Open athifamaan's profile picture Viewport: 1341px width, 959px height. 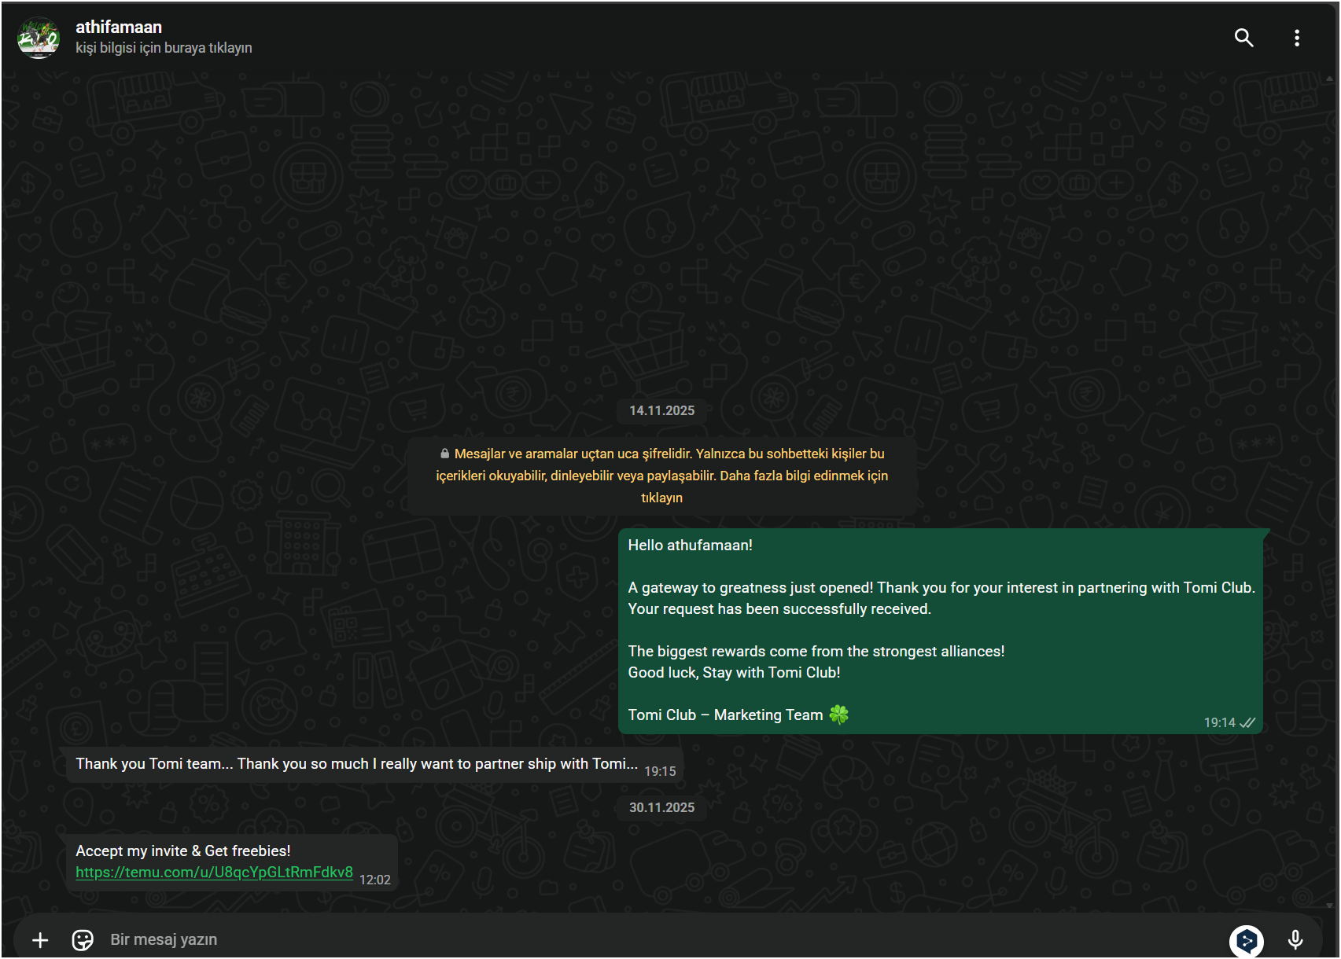[x=39, y=38]
